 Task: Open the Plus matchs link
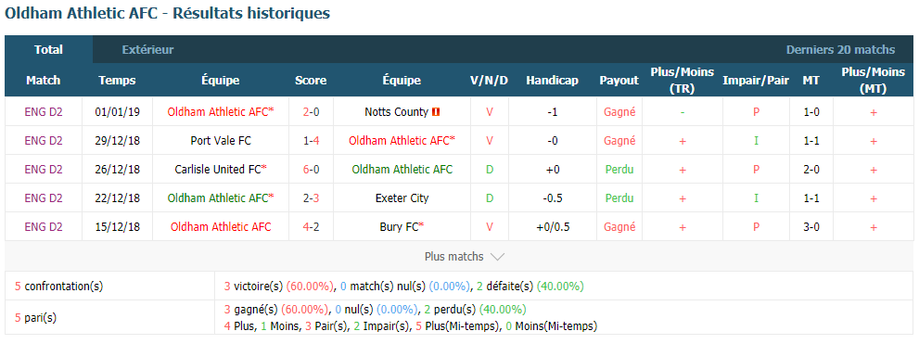coord(454,257)
